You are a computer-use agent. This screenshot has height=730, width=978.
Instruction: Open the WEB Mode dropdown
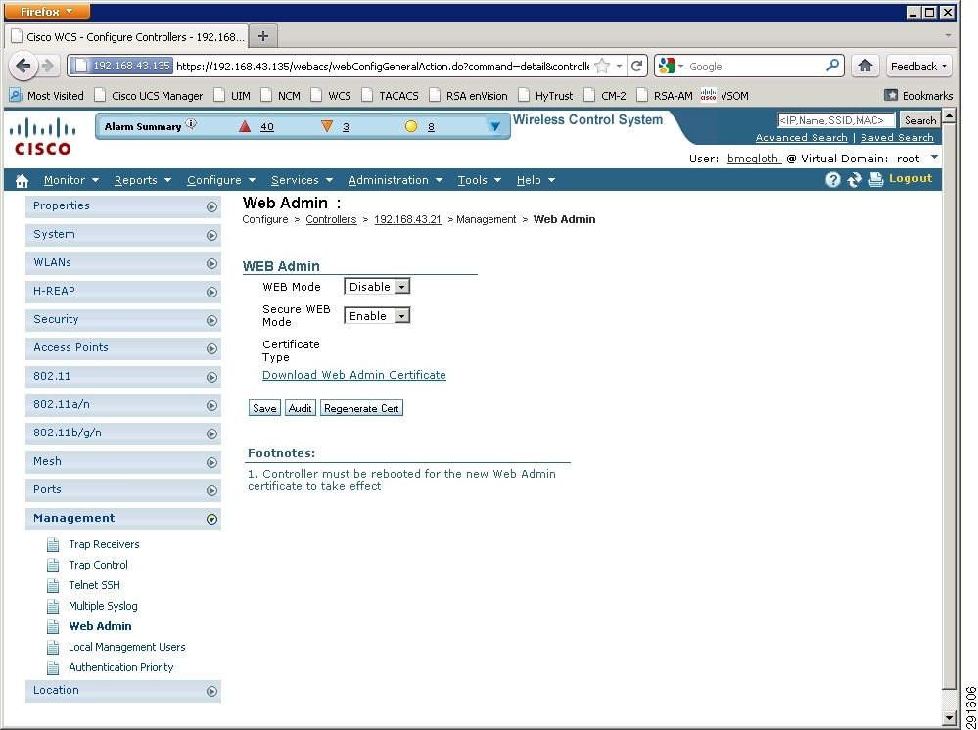pyautogui.click(x=377, y=287)
